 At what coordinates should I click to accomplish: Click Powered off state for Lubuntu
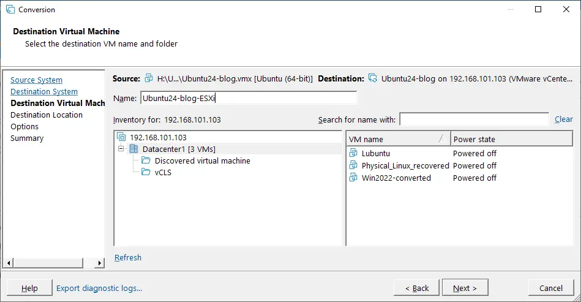click(474, 153)
